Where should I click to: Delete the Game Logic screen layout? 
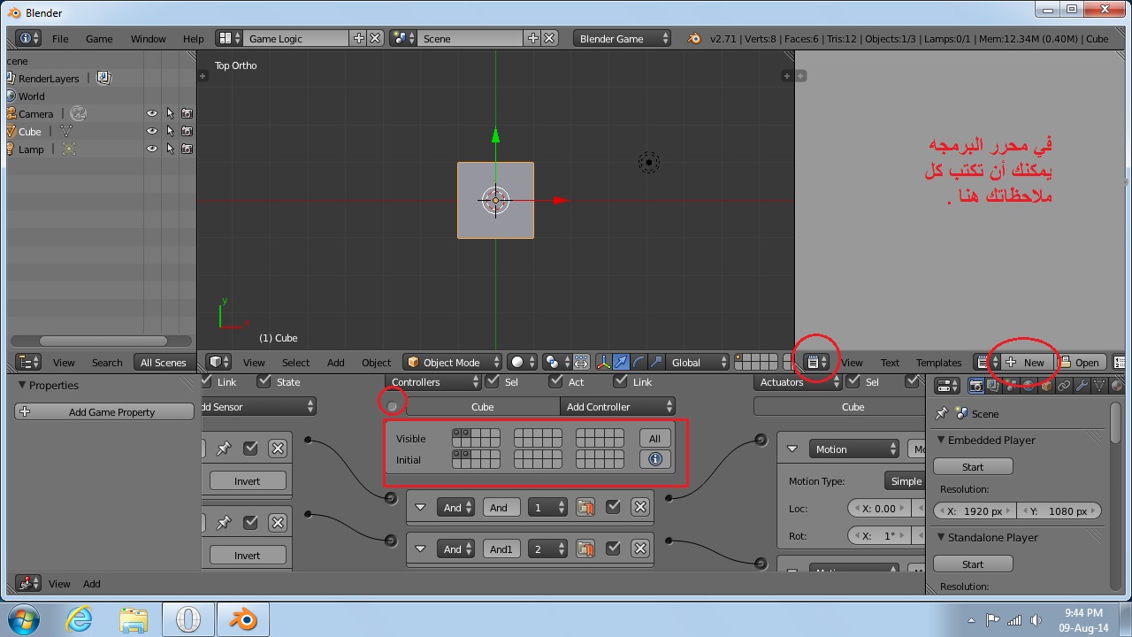click(375, 38)
